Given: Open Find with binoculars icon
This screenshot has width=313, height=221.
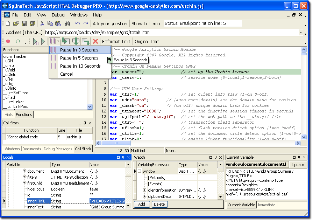Looking at the screenshot, I should [x=67, y=23].
